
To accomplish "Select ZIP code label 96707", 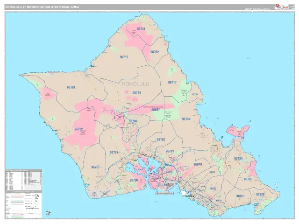I will pos(95,167).
